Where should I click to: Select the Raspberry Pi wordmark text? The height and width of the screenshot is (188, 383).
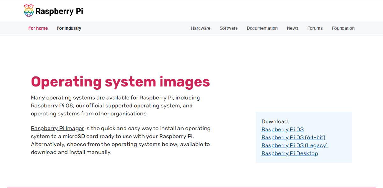click(x=59, y=11)
